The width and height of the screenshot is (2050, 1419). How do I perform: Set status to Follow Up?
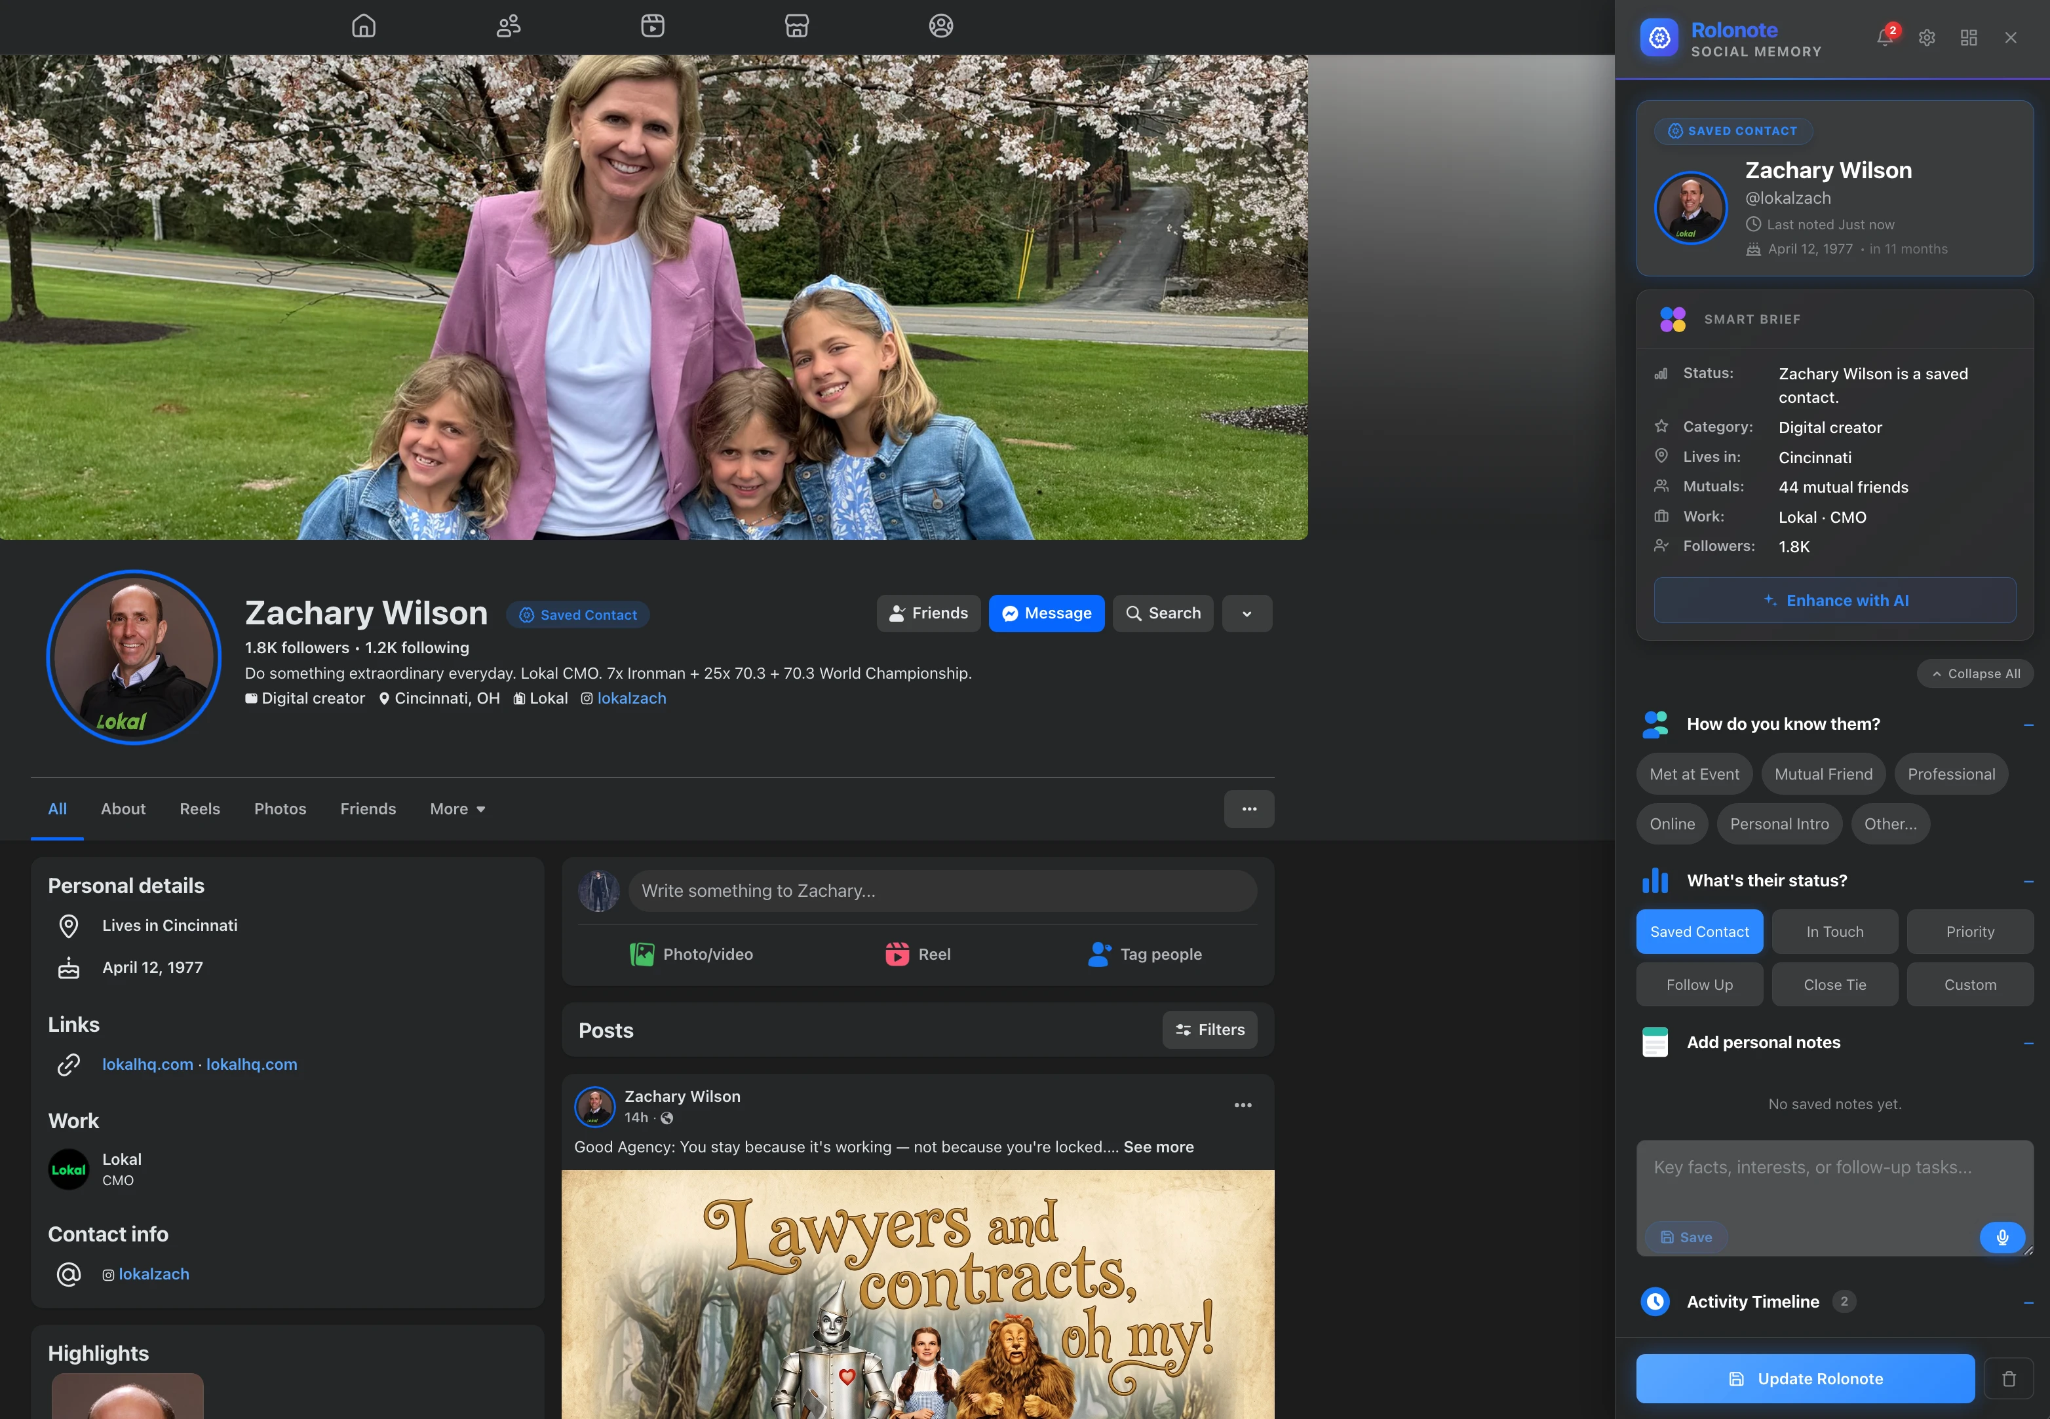tap(1699, 985)
